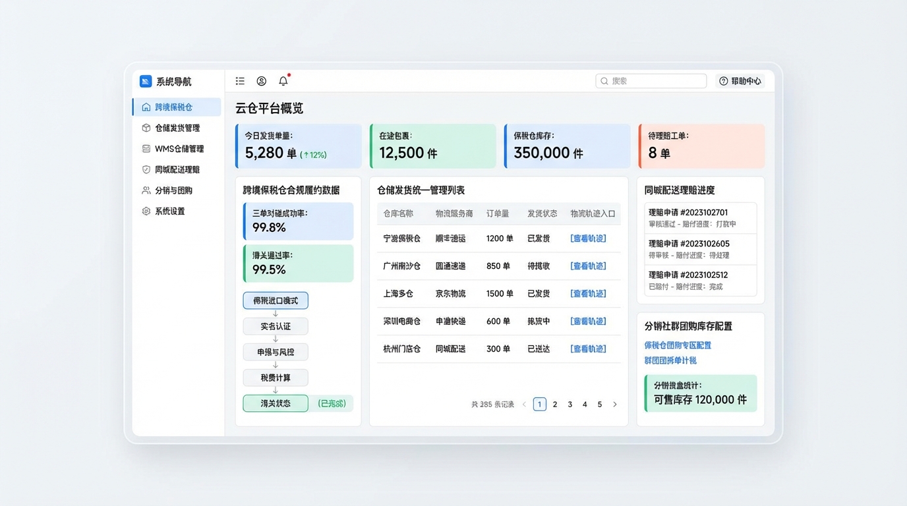
Task: Click the search input field
Action: (x=651, y=81)
